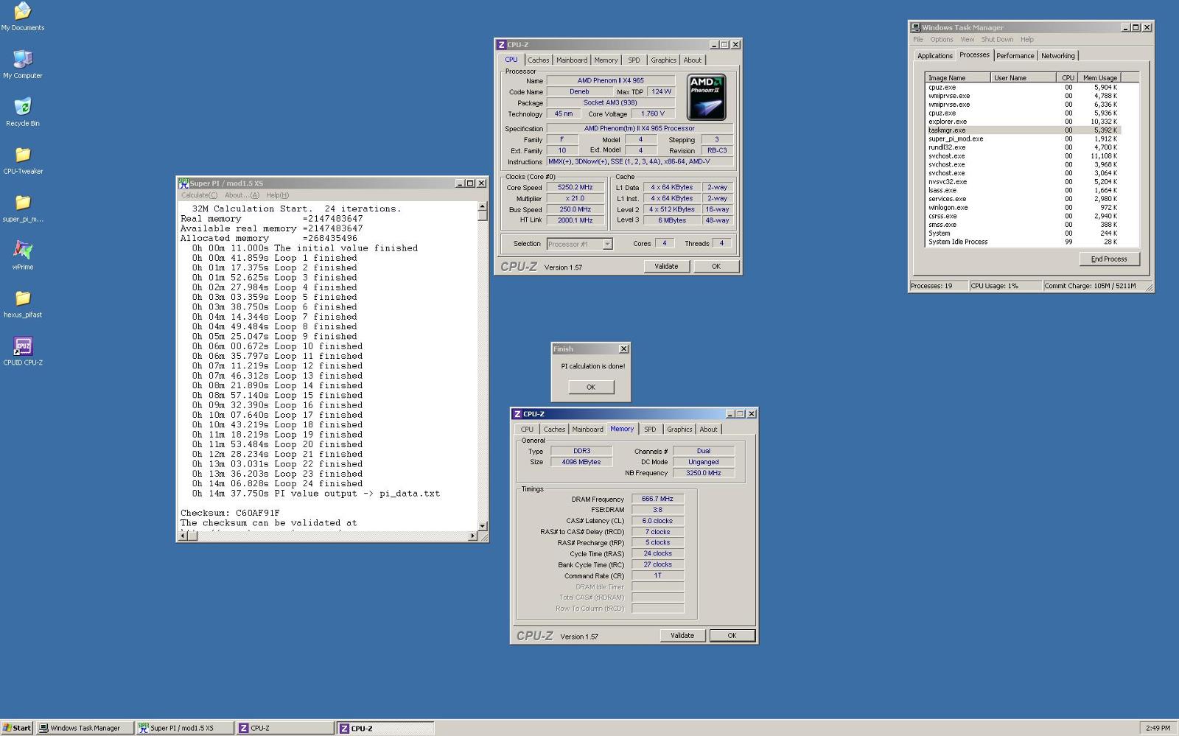
Task: Click the taskbar clock
Action: [x=1158, y=728]
